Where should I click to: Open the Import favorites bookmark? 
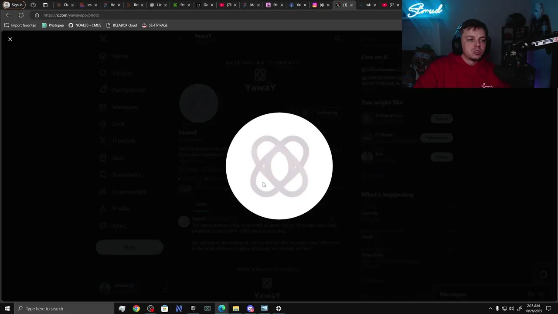point(20,25)
